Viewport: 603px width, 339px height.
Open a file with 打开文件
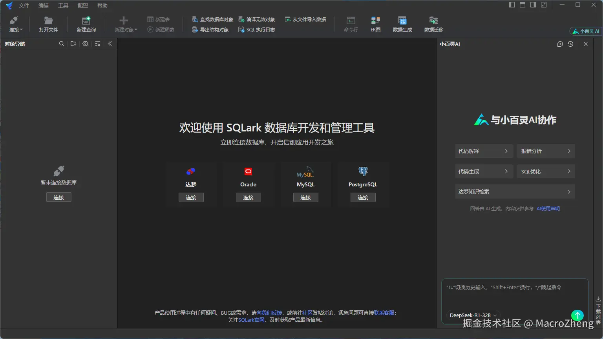click(x=48, y=24)
